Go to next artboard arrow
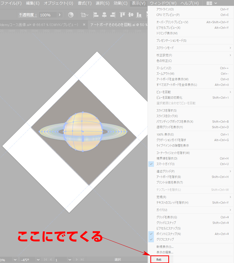The width and height of the screenshot is (234, 263). coord(77,259)
